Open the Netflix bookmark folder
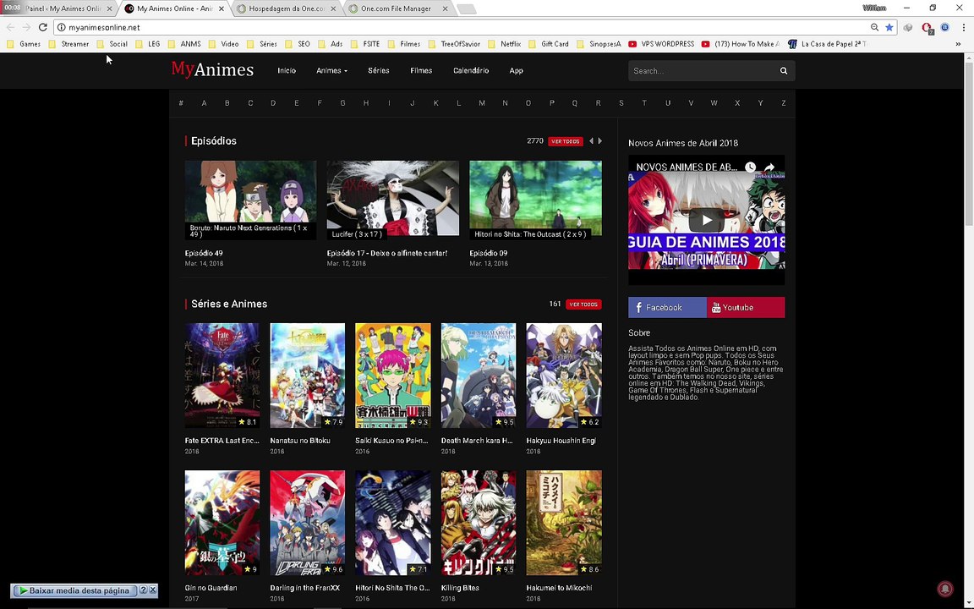The width and height of the screenshot is (974, 609). pos(505,44)
